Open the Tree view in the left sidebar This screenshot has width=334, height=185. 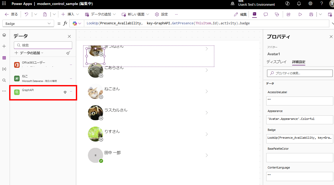coord(4,35)
